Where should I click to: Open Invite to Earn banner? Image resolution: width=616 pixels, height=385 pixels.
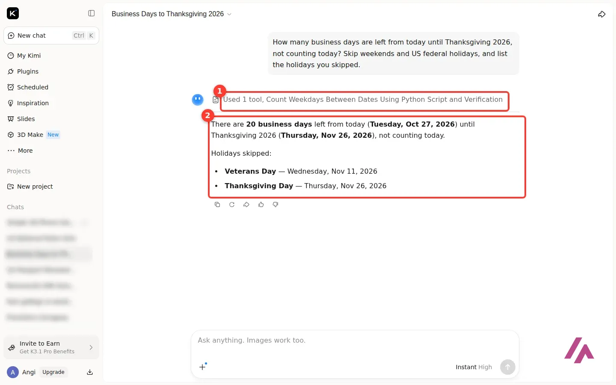pyautogui.click(x=51, y=347)
